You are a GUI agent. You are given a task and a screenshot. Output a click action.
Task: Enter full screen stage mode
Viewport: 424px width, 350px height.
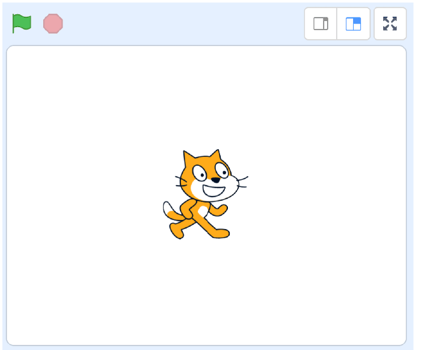point(390,24)
